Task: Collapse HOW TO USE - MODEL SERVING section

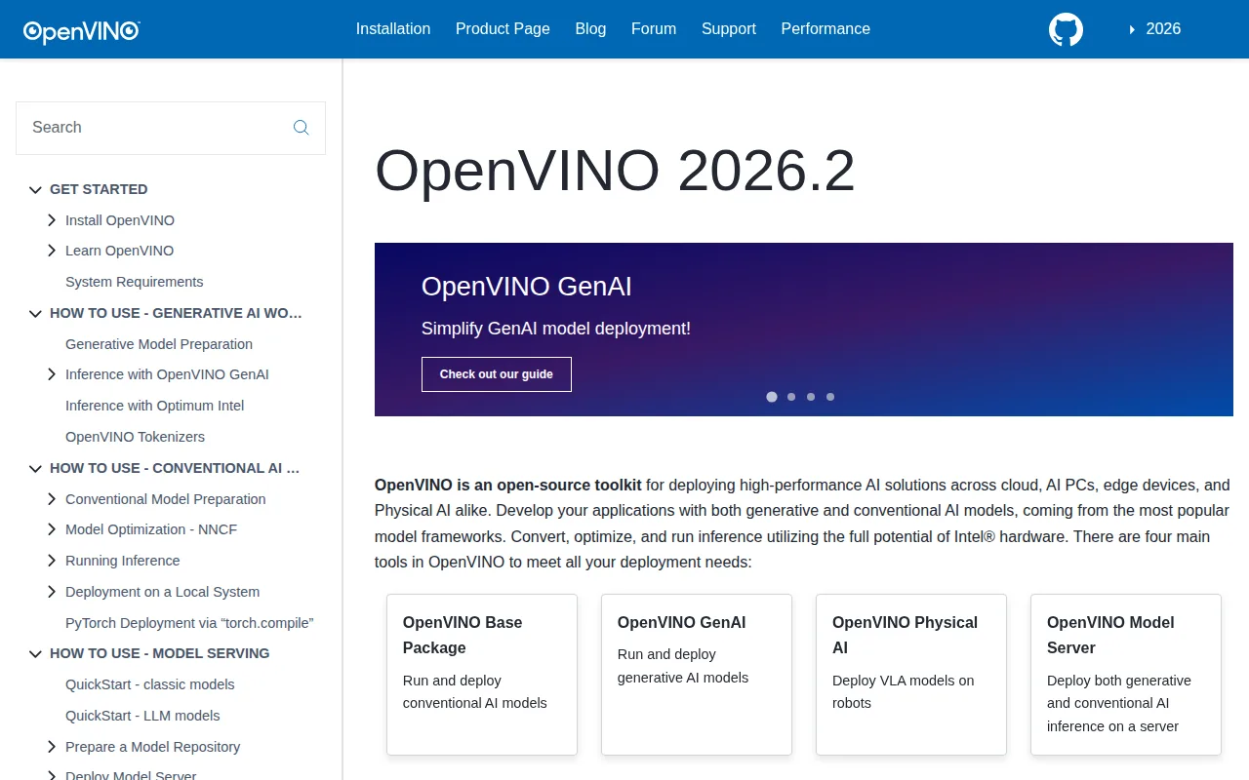Action: [36, 654]
